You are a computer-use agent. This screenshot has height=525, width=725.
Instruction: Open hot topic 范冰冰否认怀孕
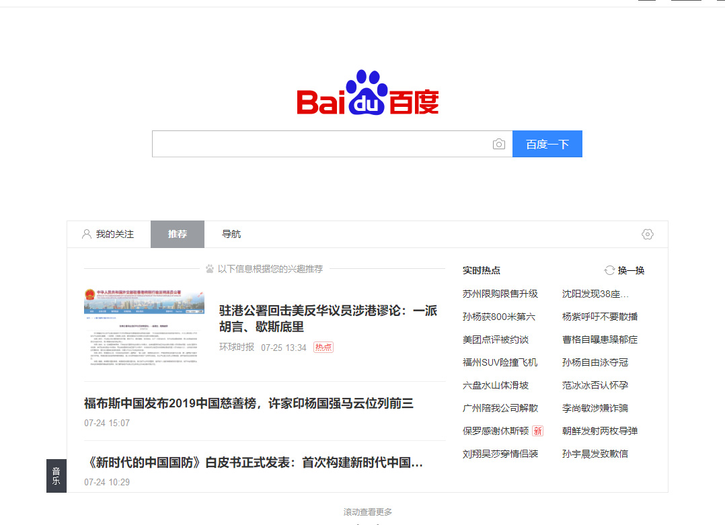click(x=595, y=385)
